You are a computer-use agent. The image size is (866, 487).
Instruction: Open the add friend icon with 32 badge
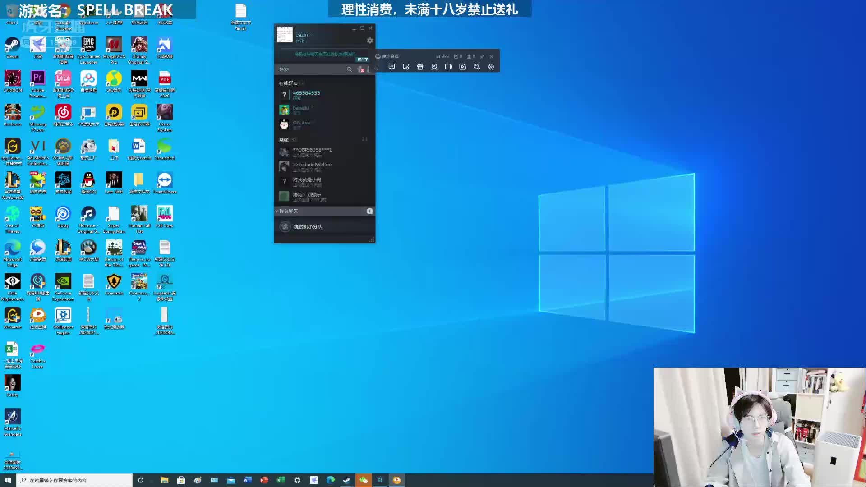360,69
